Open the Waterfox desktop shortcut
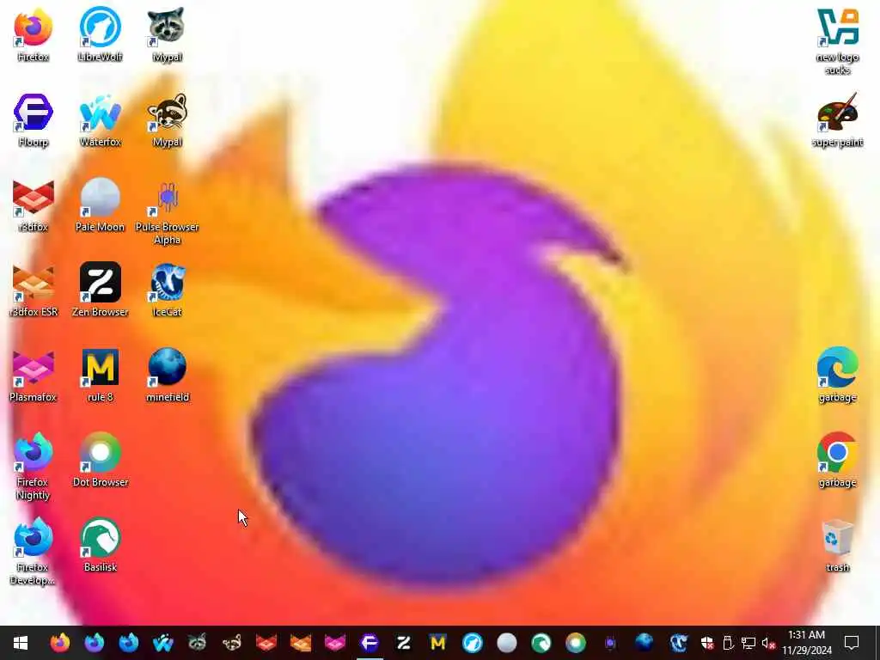 (x=101, y=119)
